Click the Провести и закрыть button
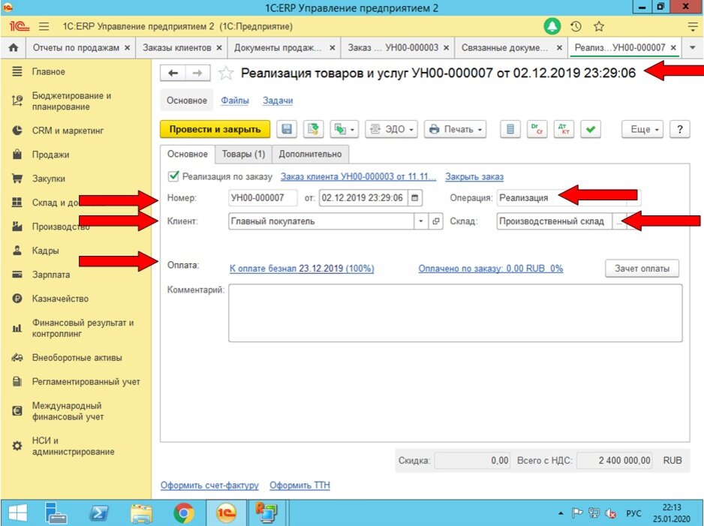The image size is (704, 526). point(215,129)
